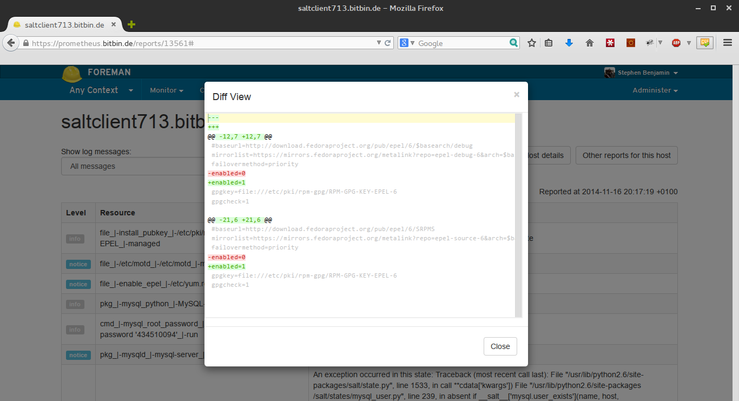Click the Firefox Home icon
739x401 pixels.
(590, 43)
